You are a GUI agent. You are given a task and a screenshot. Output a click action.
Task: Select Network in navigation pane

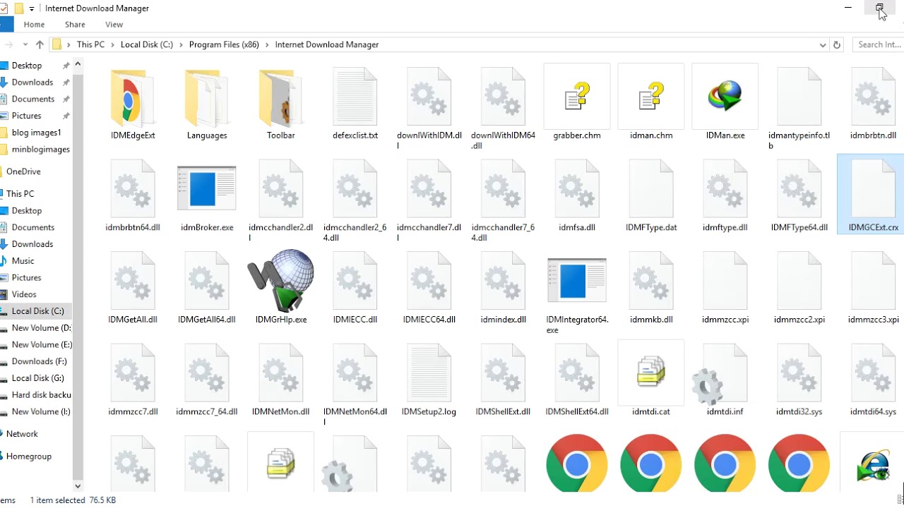coord(22,434)
